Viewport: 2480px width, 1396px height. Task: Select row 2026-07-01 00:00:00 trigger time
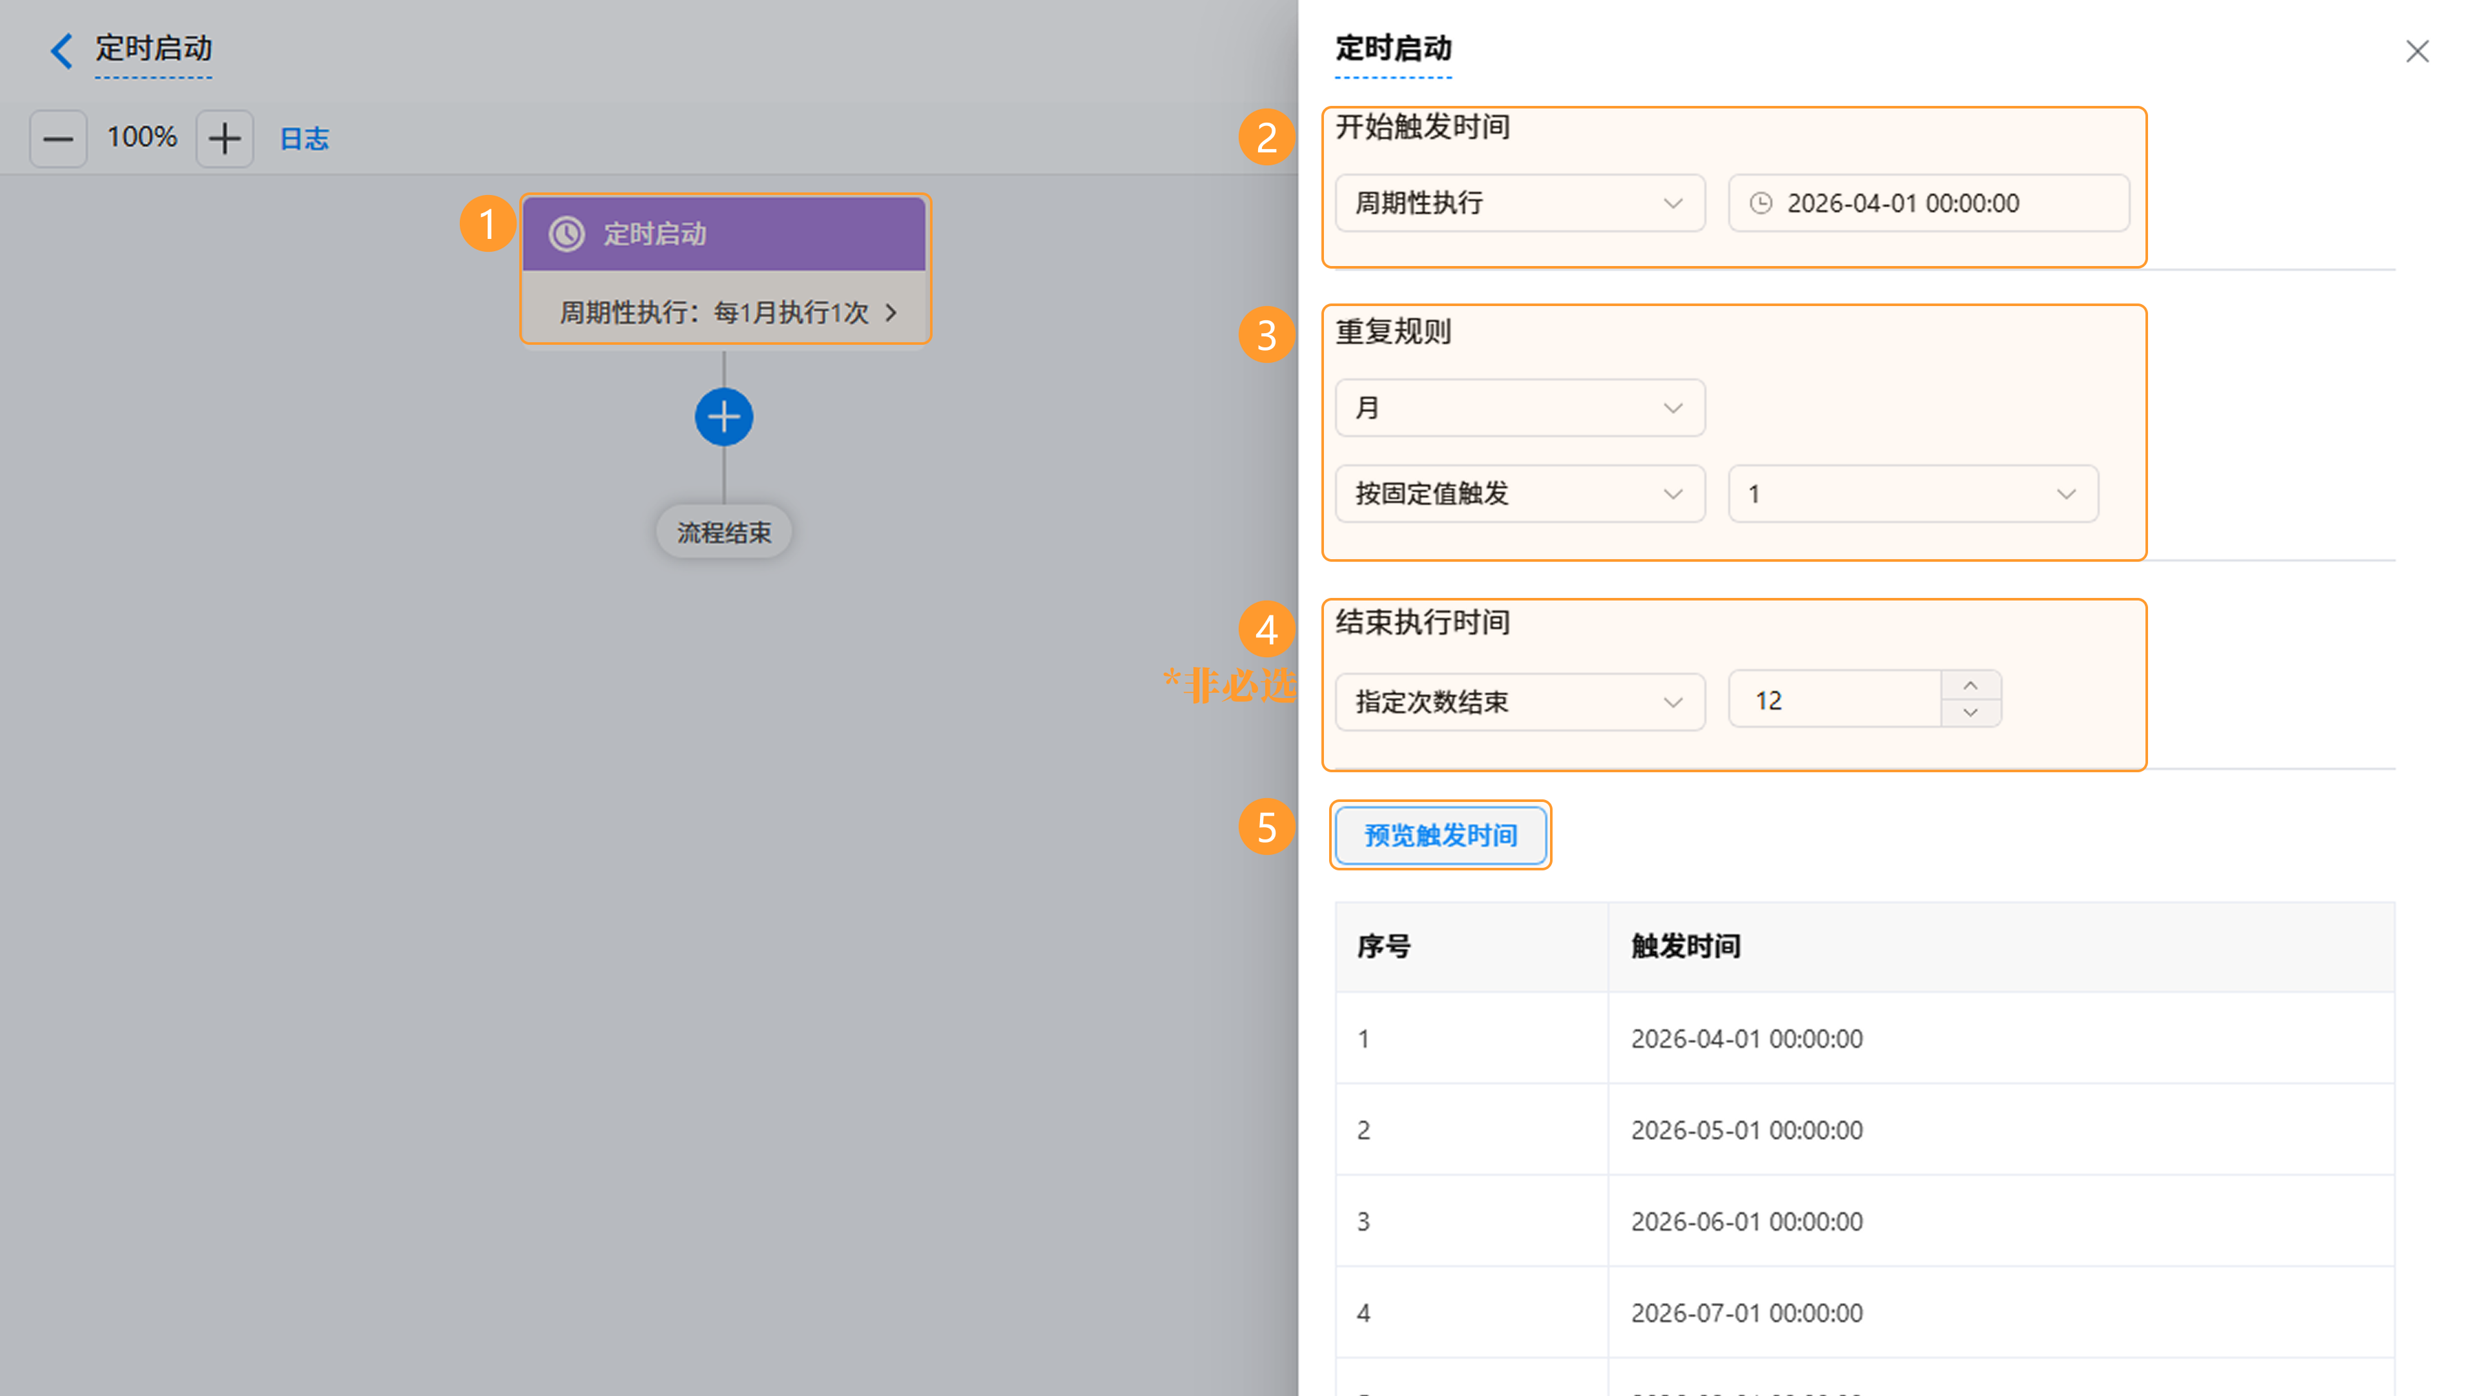1865,1313
